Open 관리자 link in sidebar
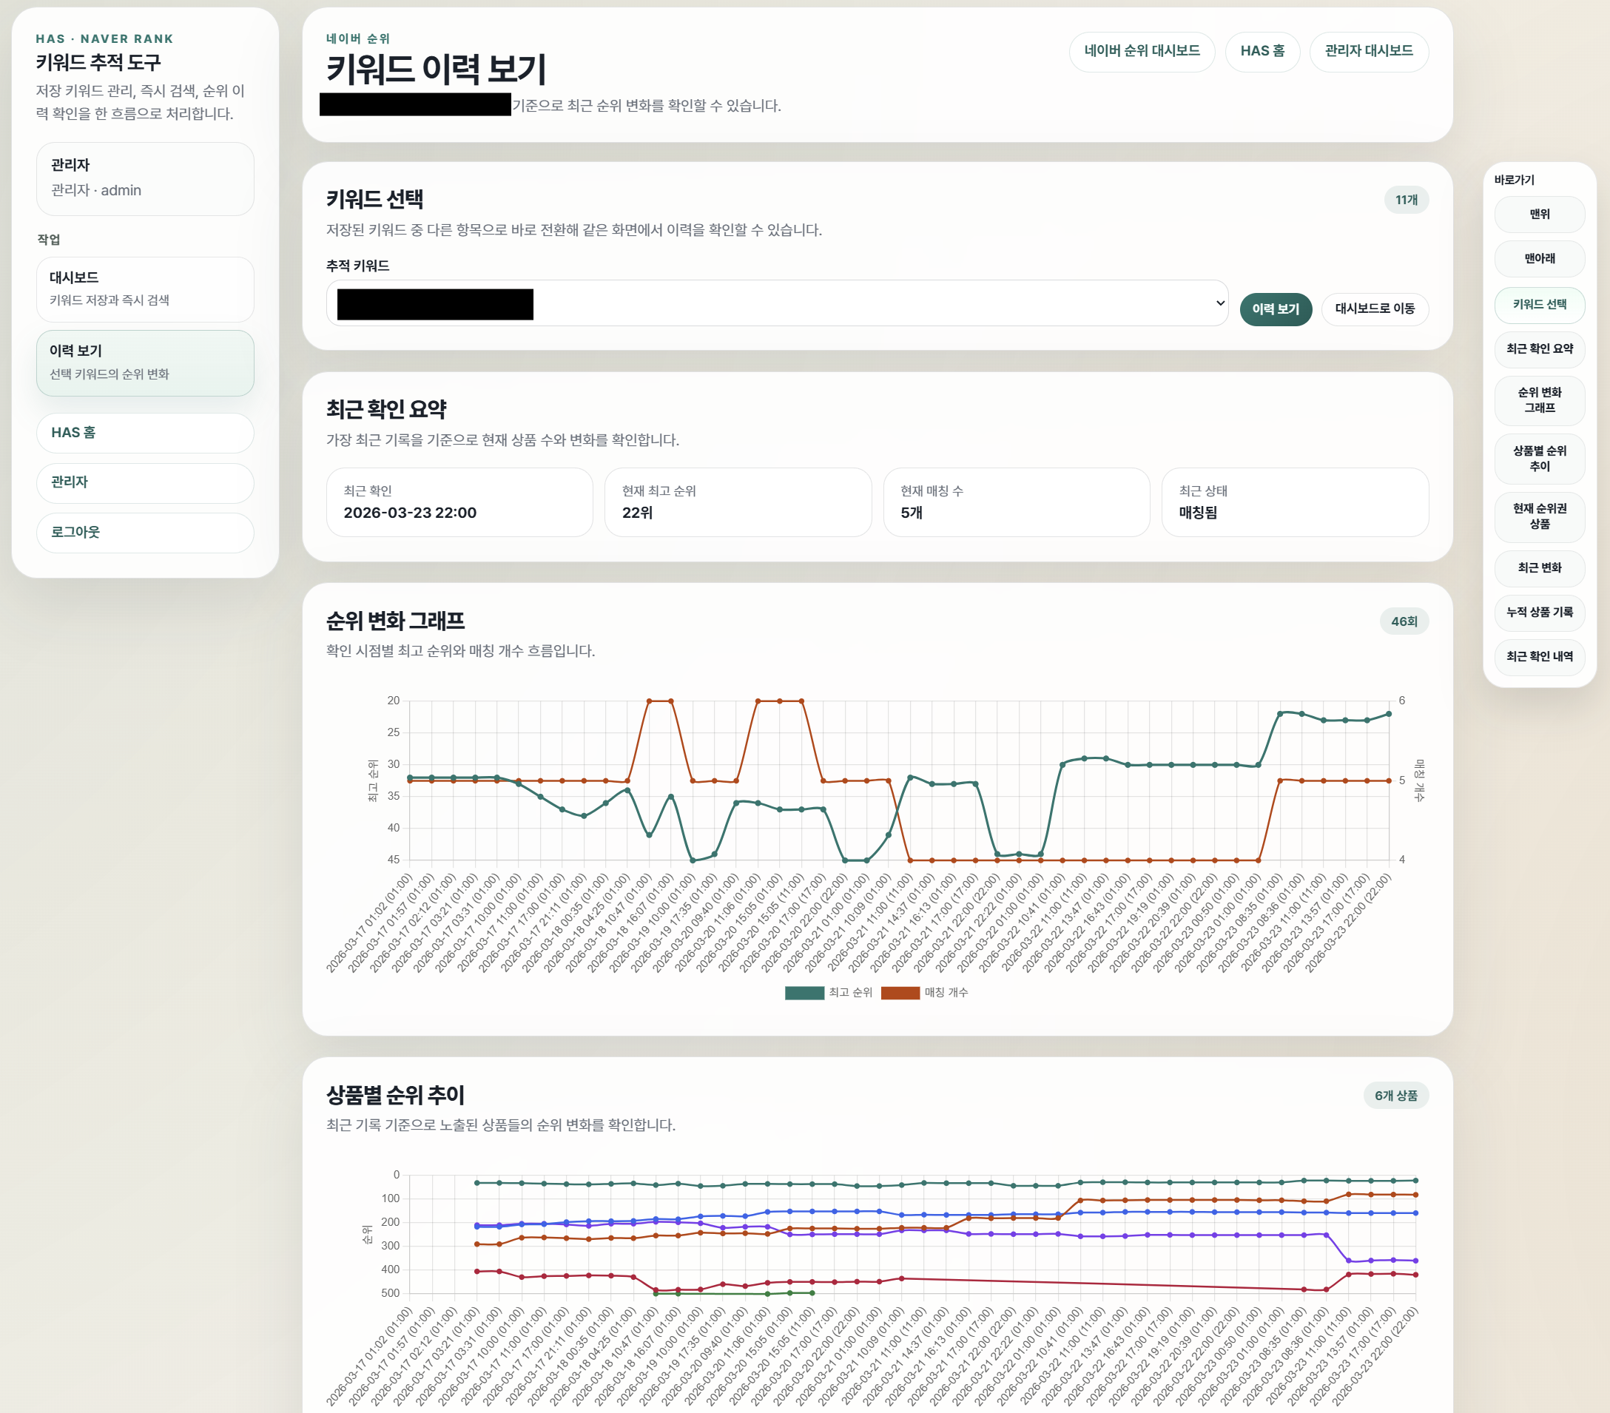 click(x=145, y=482)
